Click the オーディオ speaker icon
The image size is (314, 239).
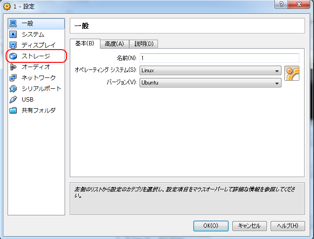[x=13, y=67]
